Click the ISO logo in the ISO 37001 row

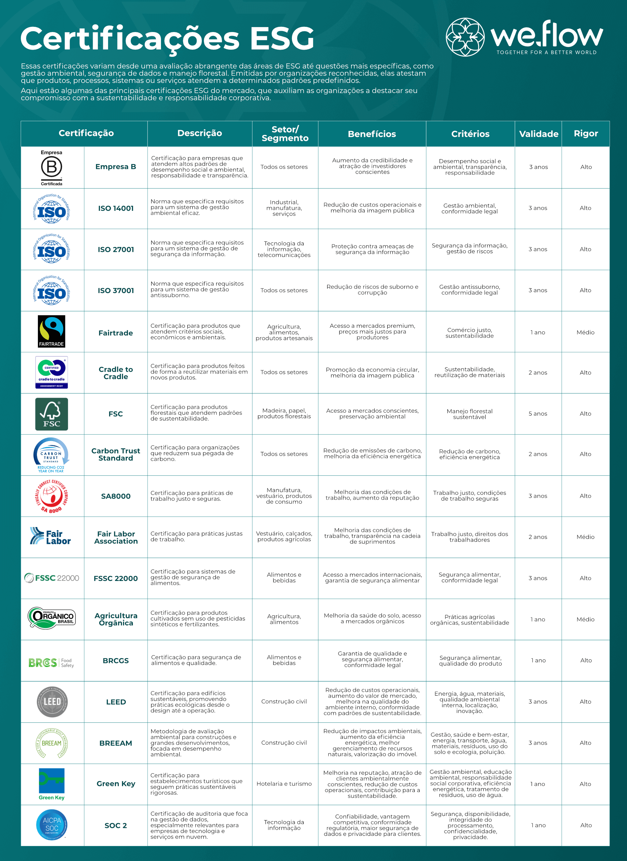(x=52, y=290)
